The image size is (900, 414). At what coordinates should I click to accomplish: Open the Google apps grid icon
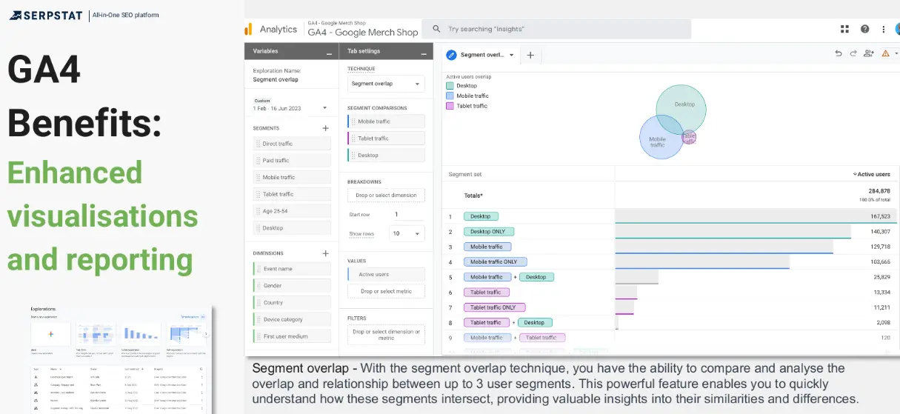click(844, 29)
